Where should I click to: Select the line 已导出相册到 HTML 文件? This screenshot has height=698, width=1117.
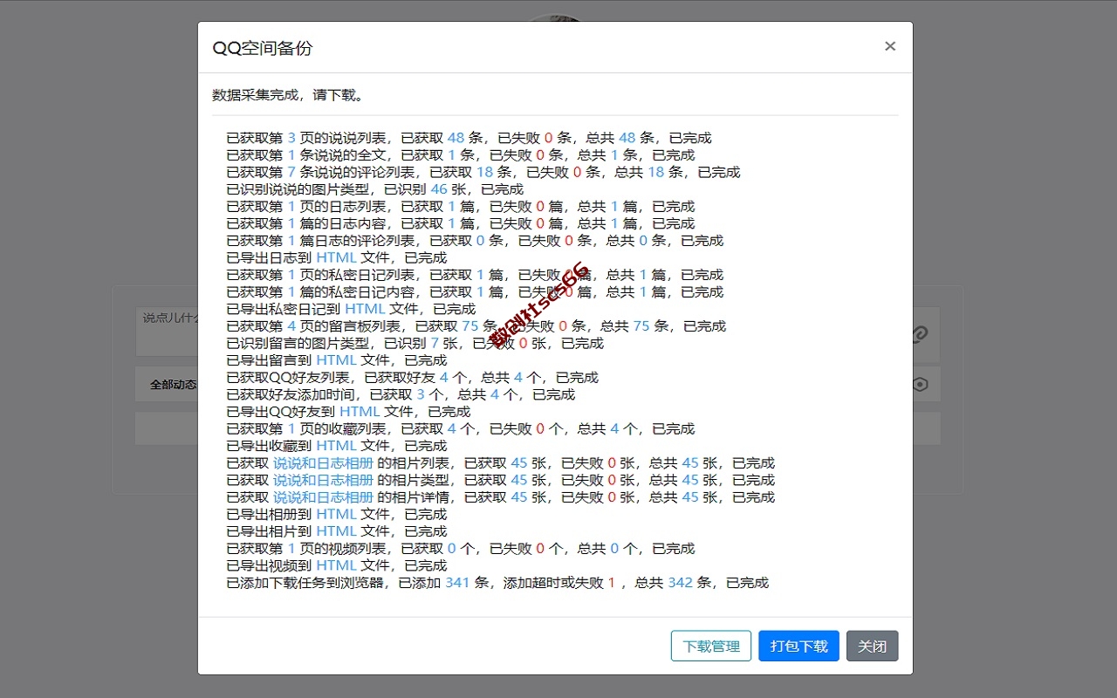(x=336, y=514)
